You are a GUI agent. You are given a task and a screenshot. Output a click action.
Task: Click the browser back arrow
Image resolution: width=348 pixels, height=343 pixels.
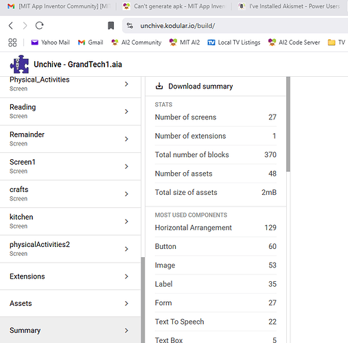[x=11, y=25]
